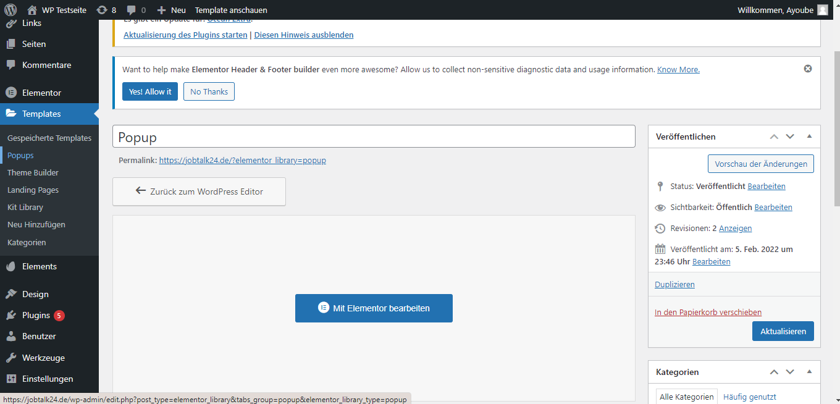
Task: Click the Elementor logo icon in sidebar
Action: coord(11,93)
